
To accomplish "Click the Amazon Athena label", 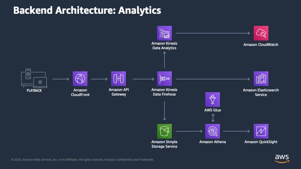I will click(212, 142).
